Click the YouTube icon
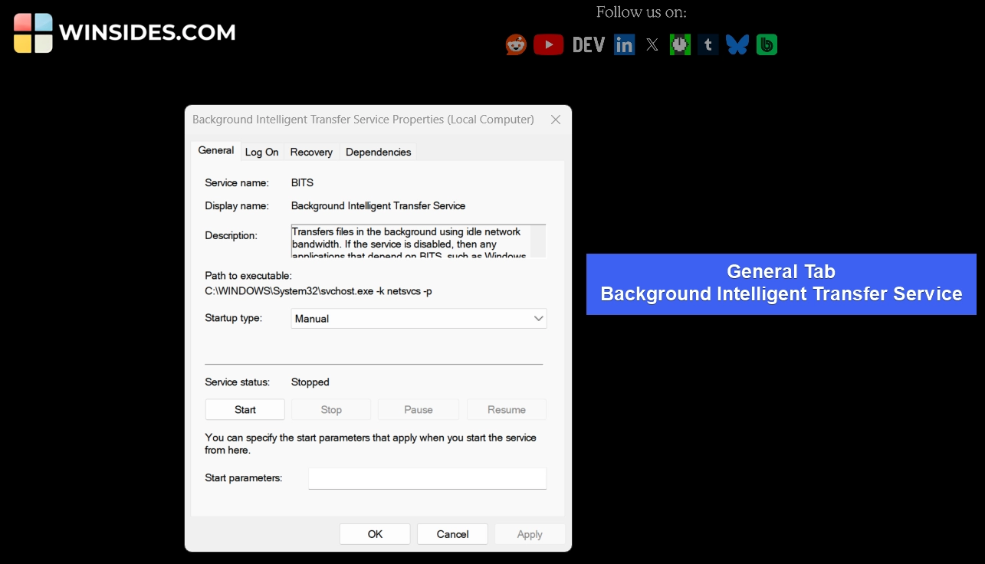Image resolution: width=985 pixels, height=564 pixels. pyautogui.click(x=548, y=45)
